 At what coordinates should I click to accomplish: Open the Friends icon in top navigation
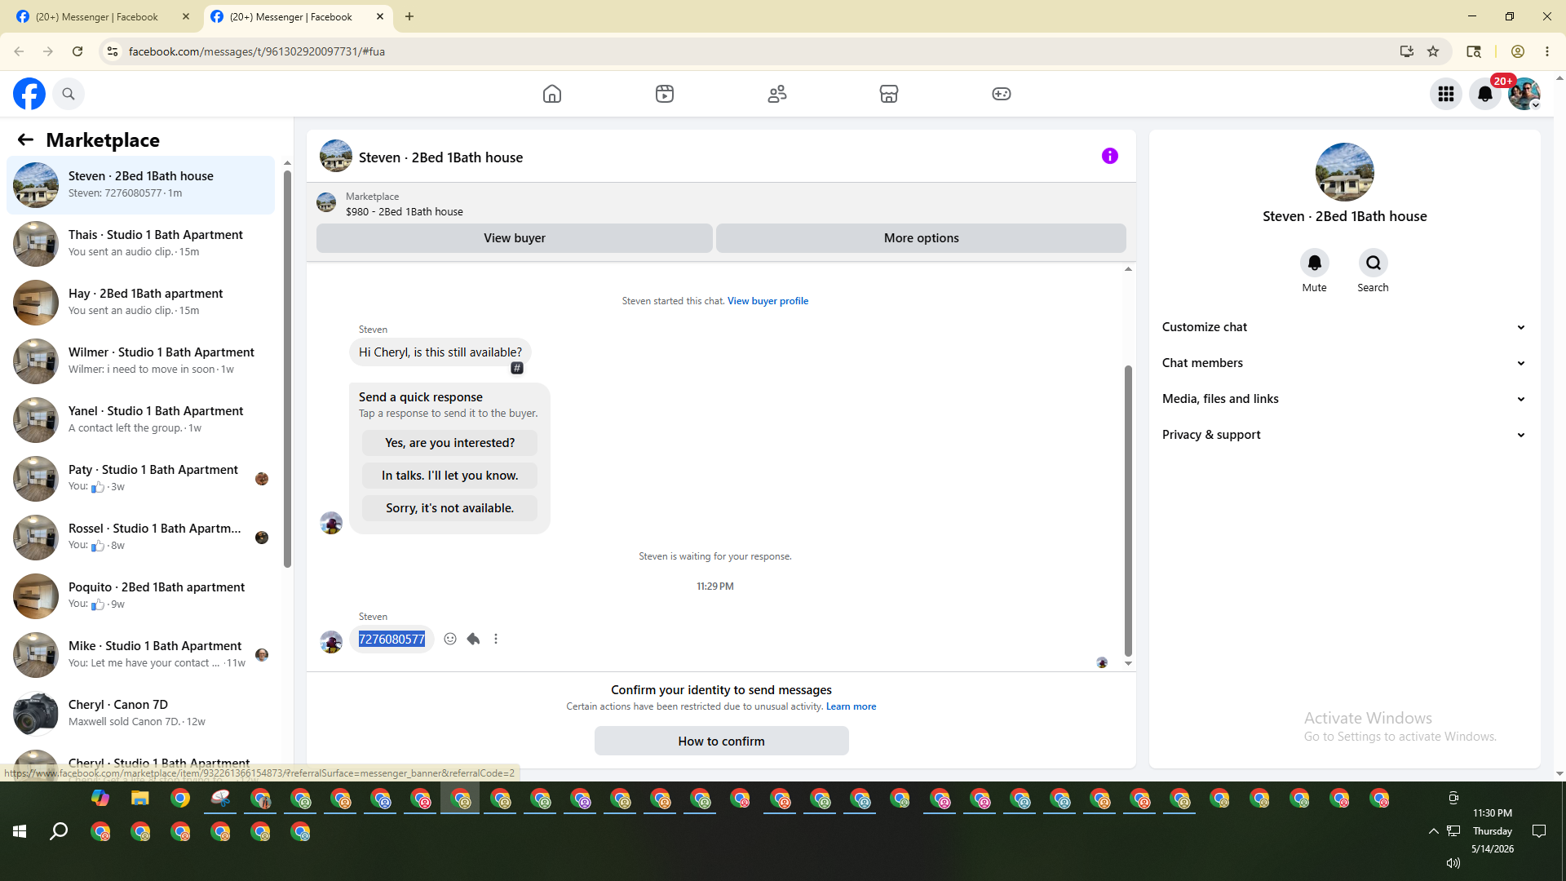click(x=777, y=94)
